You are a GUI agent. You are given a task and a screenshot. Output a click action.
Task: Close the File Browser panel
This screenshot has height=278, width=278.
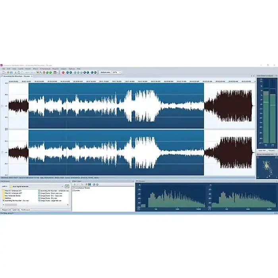(69, 181)
